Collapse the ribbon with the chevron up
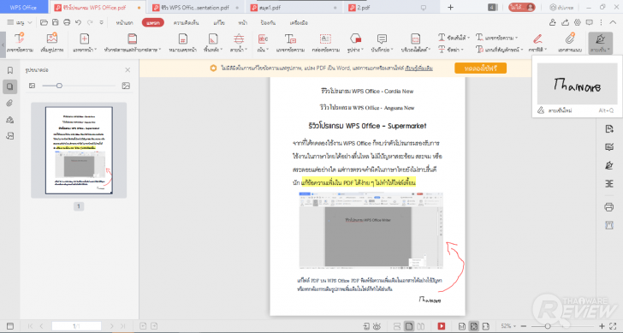 tap(613, 22)
